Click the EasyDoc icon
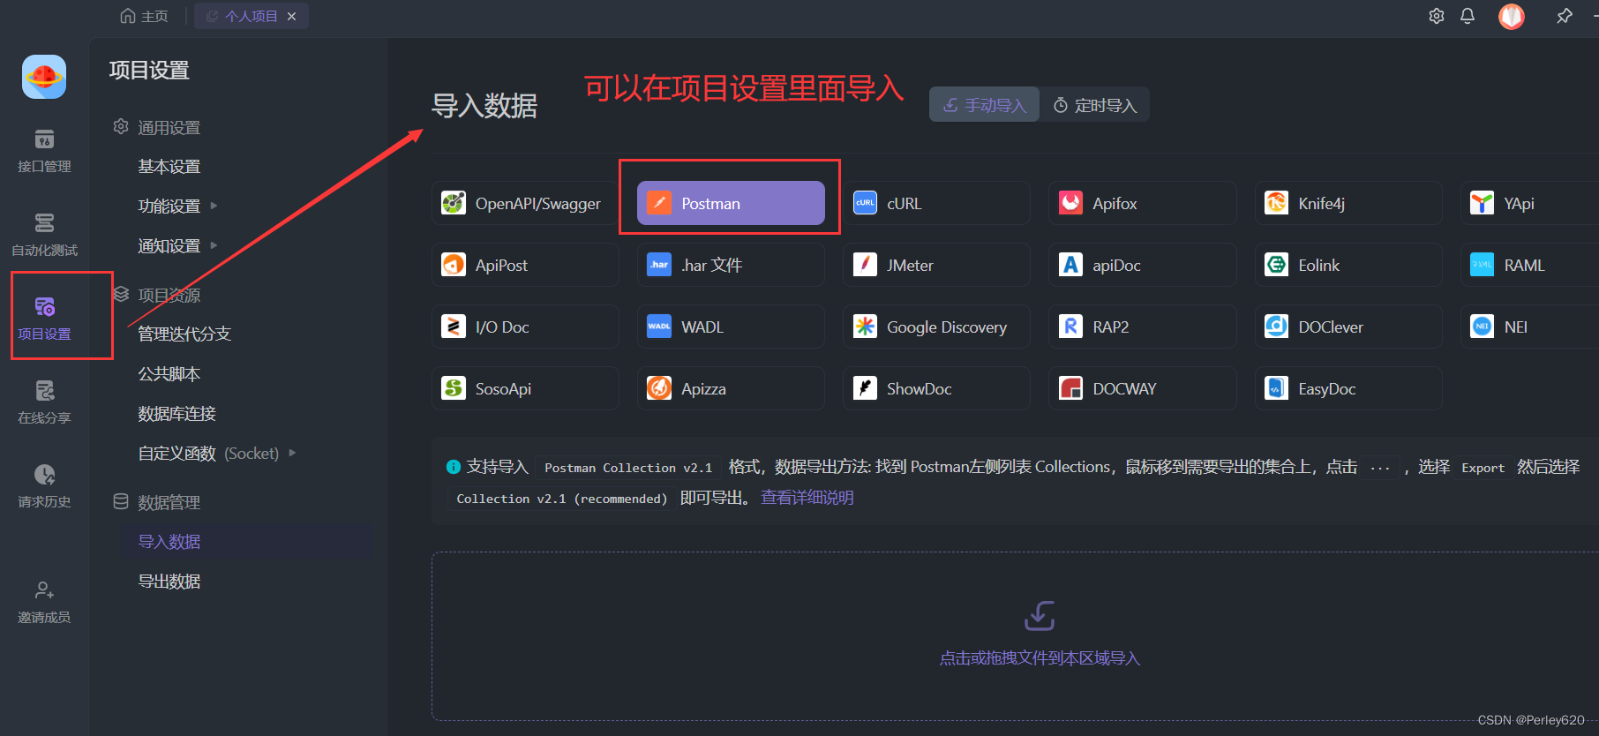This screenshot has width=1599, height=736. point(1276,388)
